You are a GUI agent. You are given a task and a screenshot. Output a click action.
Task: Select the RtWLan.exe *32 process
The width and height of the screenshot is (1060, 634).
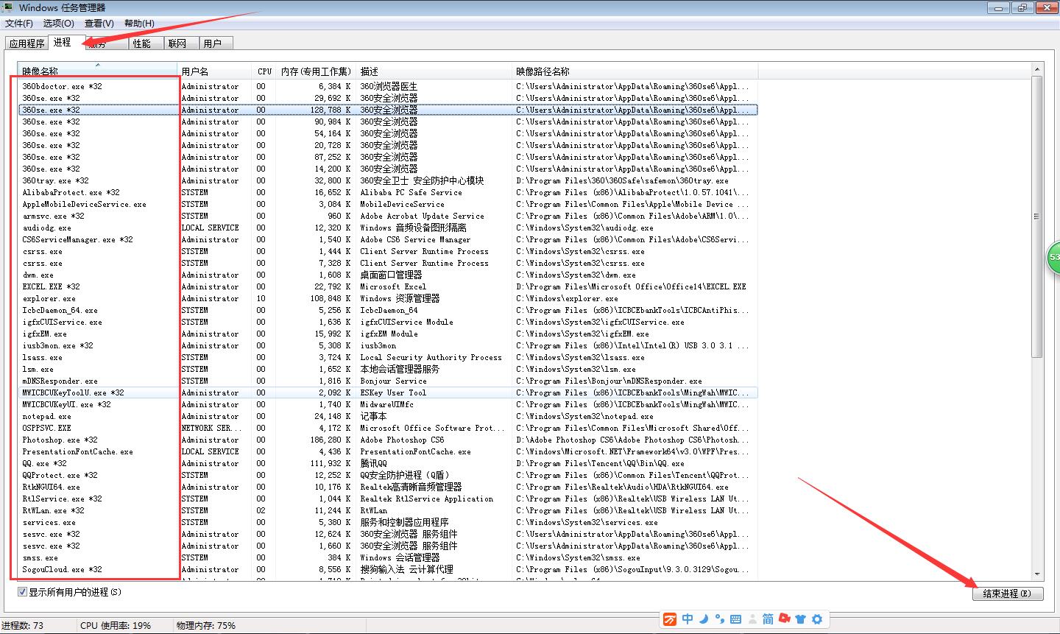[388, 510]
